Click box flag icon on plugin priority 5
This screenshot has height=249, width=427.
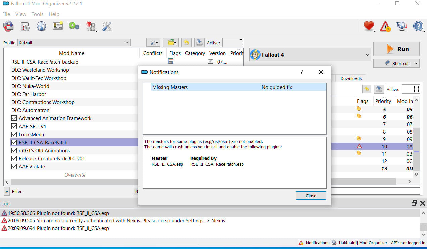359,109
